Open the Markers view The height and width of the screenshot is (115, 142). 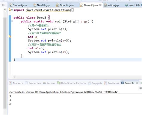pos(16,83)
